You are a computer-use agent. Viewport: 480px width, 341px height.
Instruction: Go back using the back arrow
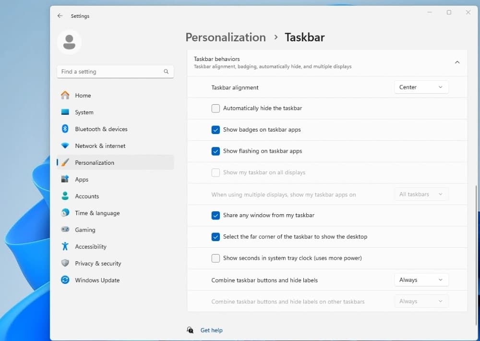(x=60, y=16)
